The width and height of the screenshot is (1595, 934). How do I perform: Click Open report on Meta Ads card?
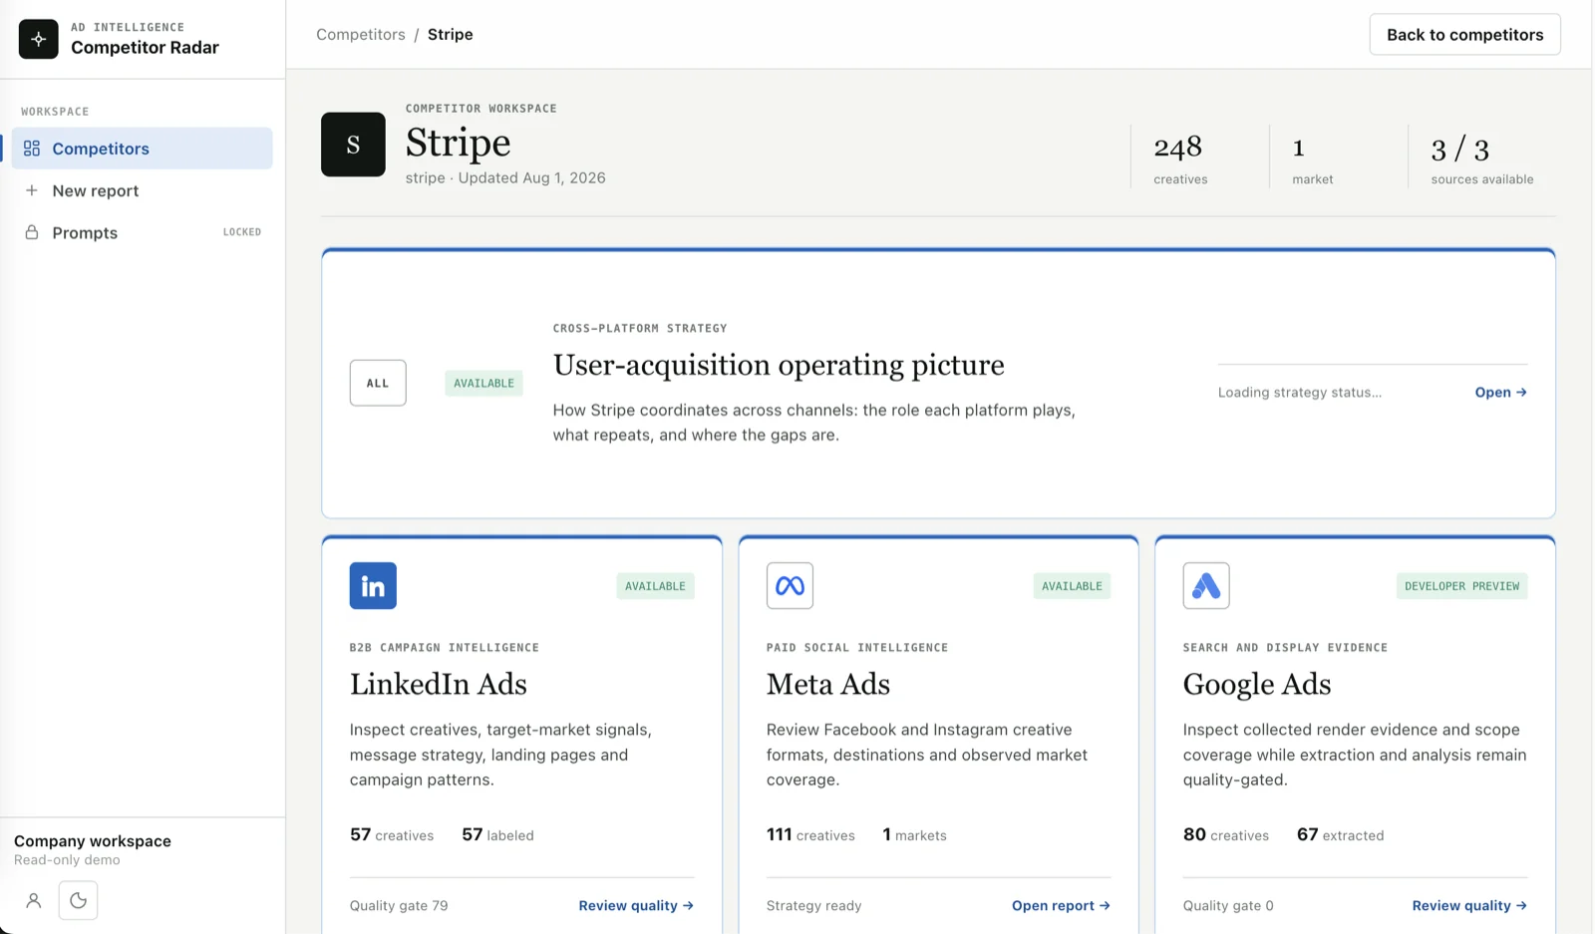click(1061, 906)
